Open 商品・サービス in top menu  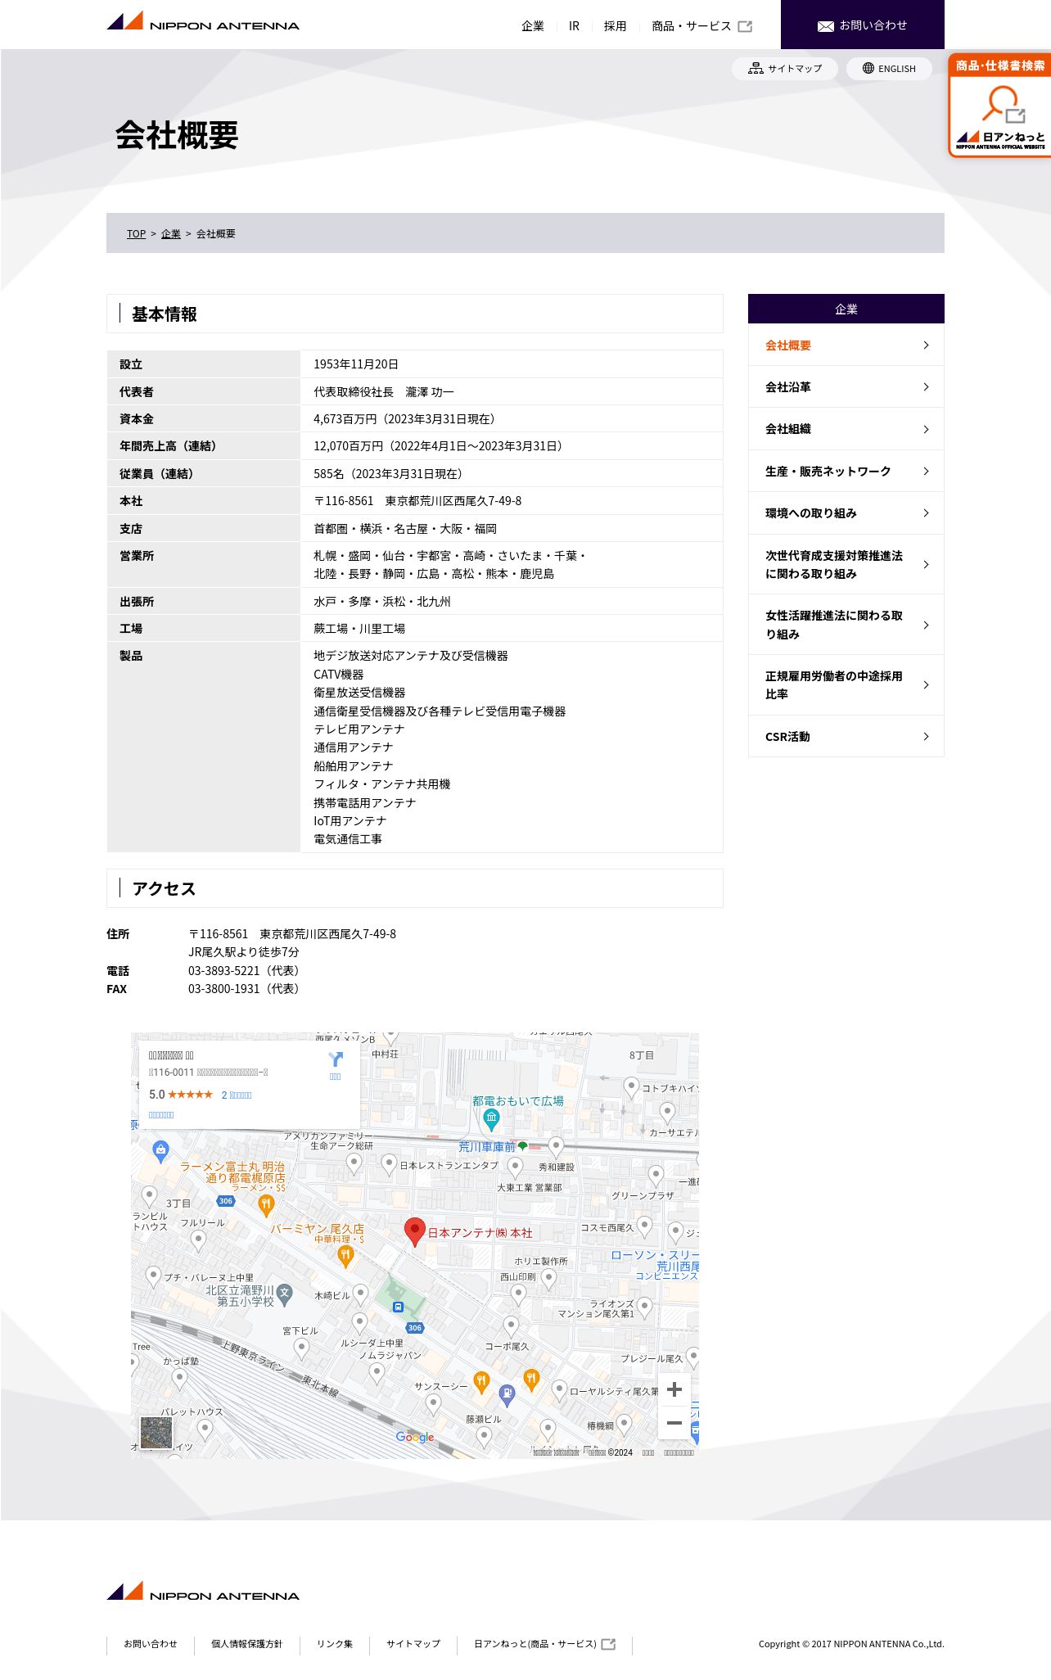pyautogui.click(x=692, y=26)
